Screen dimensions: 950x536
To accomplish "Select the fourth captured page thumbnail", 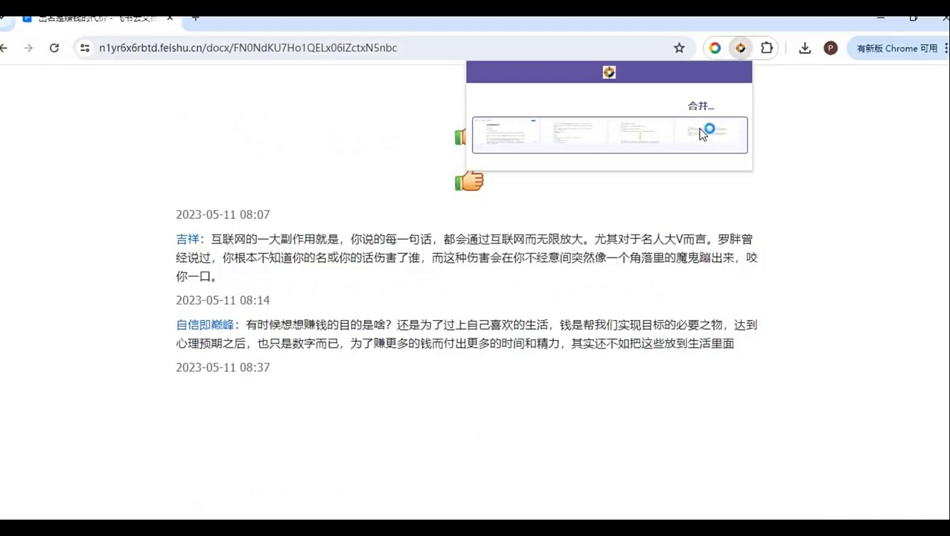I will click(709, 134).
